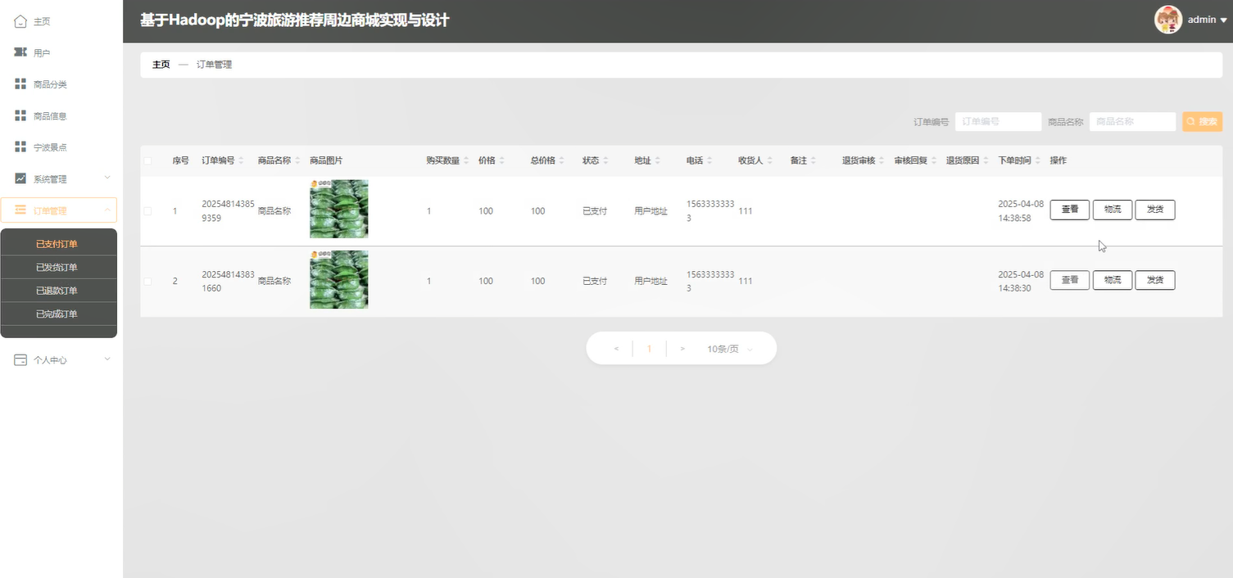Click 查看 for order 202548143831660
Viewport: 1233px width, 578px height.
click(x=1070, y=280)
